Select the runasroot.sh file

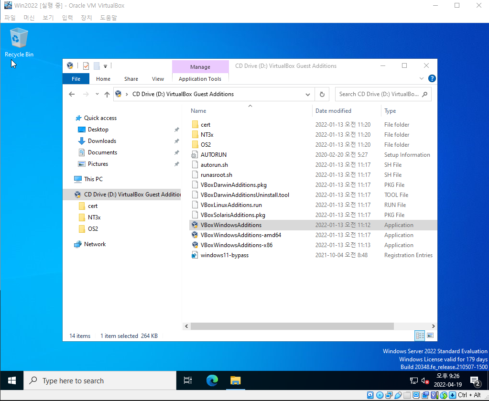(x=216, y=175)
